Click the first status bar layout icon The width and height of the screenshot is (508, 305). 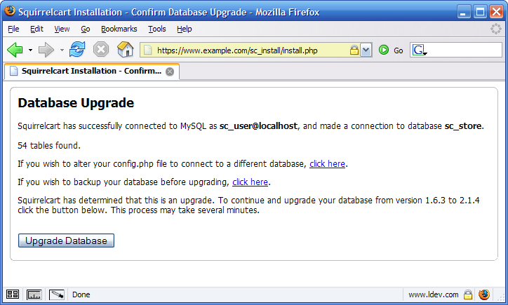coord(13,294)
